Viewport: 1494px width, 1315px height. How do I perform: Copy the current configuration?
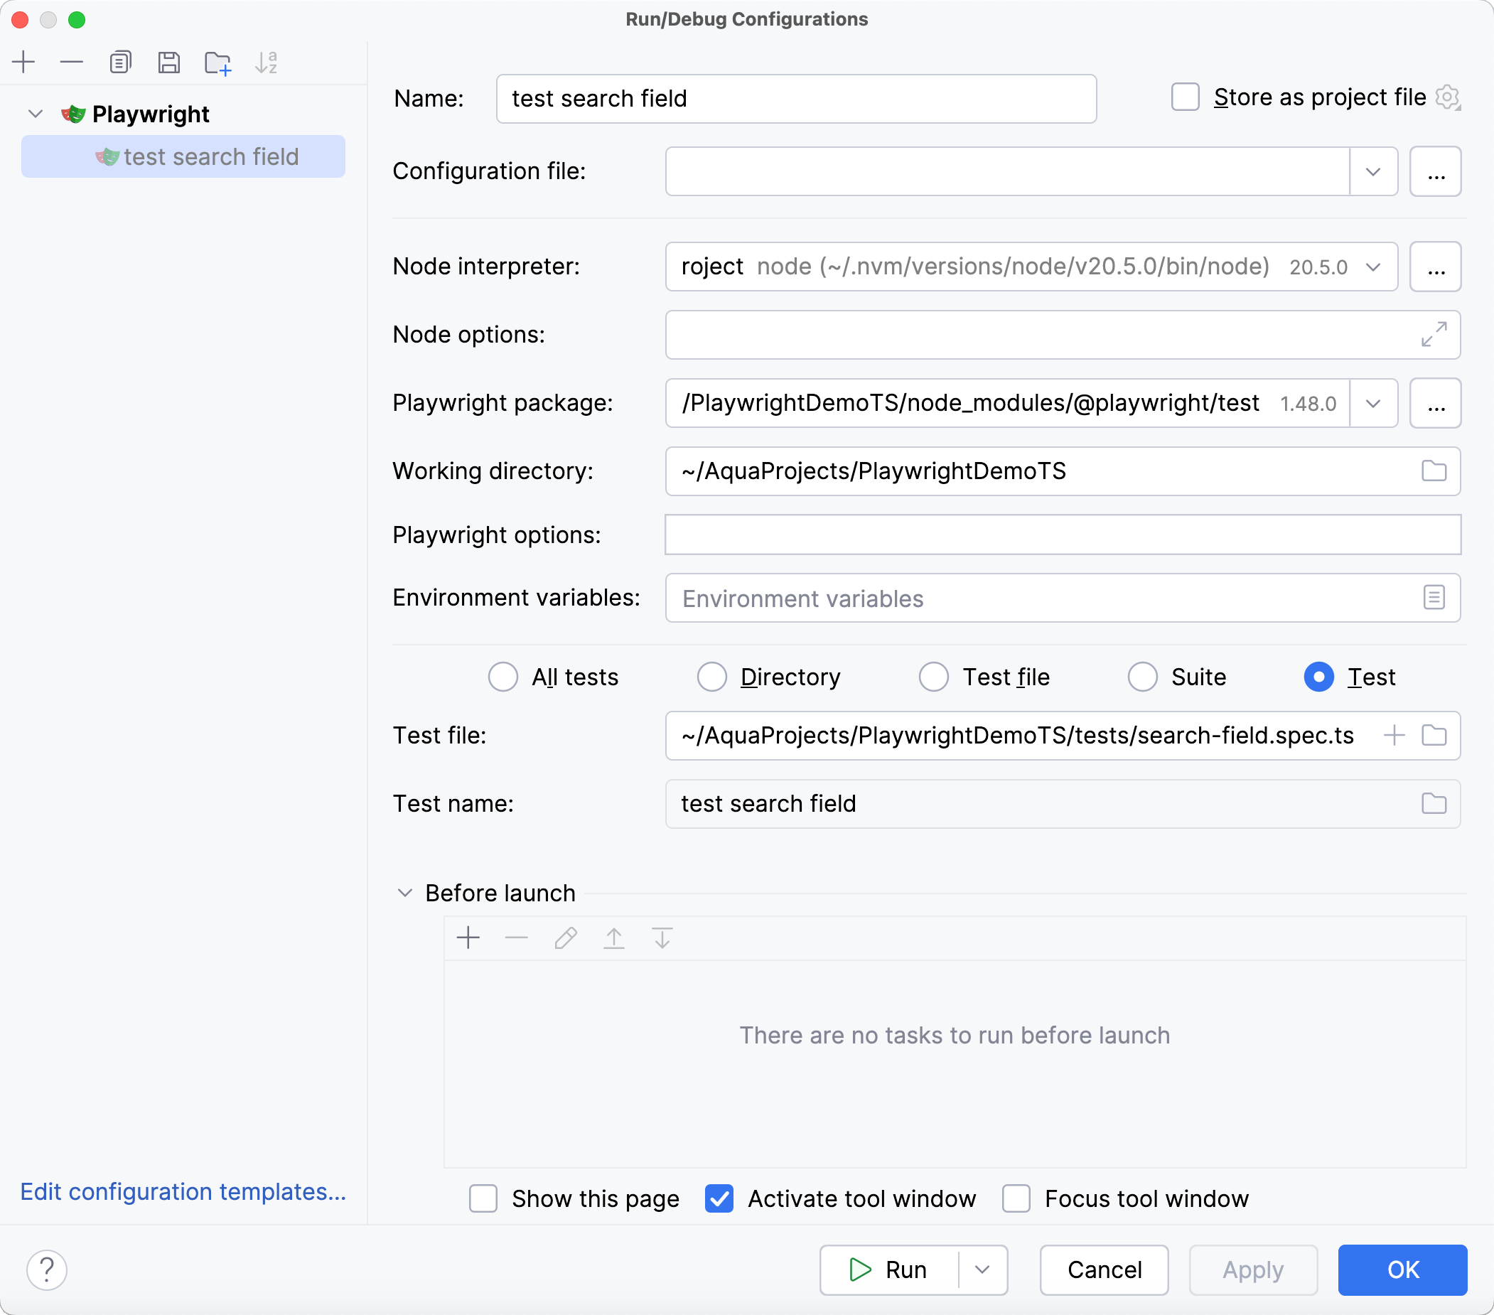click(x=120, y=62)
